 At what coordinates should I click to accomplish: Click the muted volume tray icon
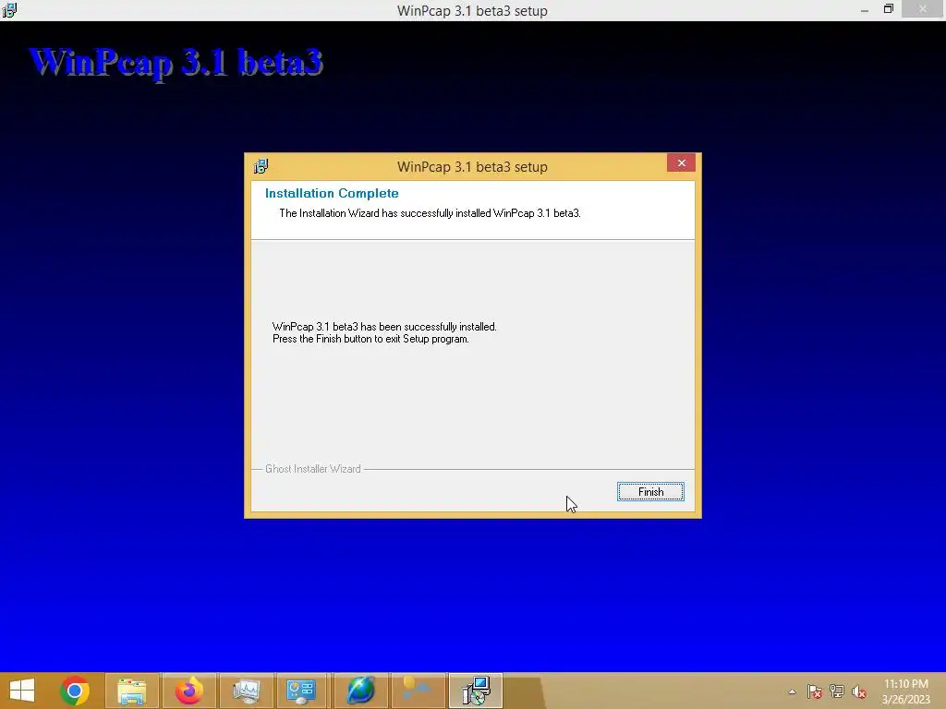coord(858,691)
